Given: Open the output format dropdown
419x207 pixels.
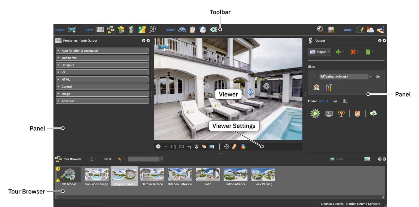Looking at the screenshot, I should click(x=319, y=52).
